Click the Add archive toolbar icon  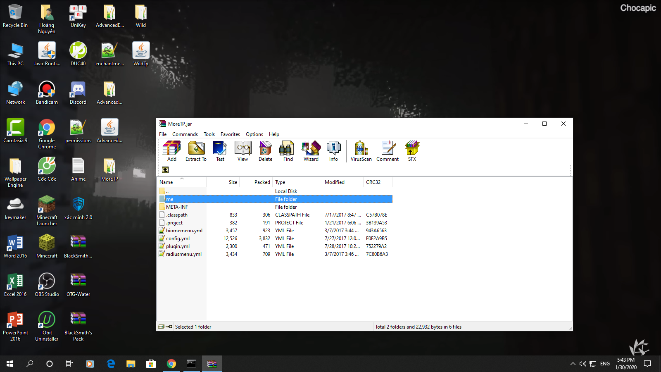pyautogui.click(x=171, y=151)
